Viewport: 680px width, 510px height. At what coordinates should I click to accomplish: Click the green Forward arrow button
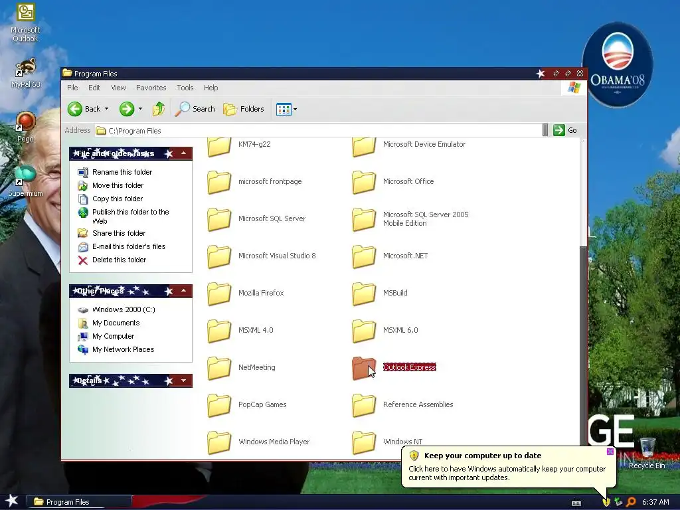click(x=127, y=109)
